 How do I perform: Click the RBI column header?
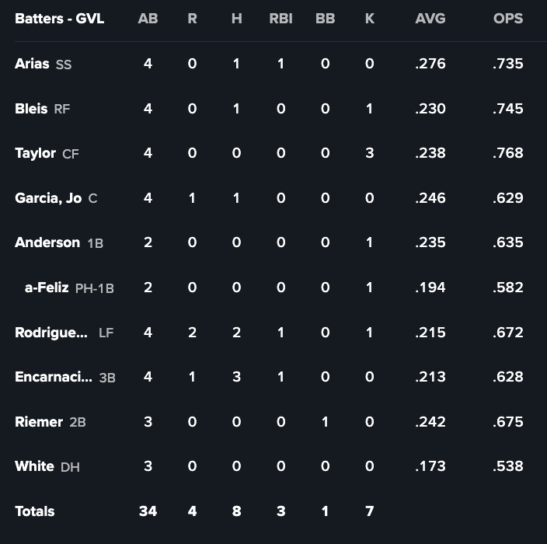(x=280, y=19)
